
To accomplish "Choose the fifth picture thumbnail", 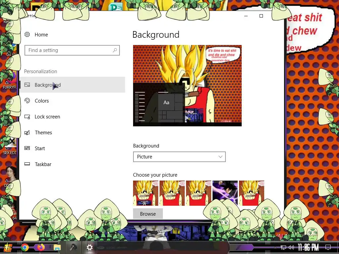I will (x=252, y=193).
